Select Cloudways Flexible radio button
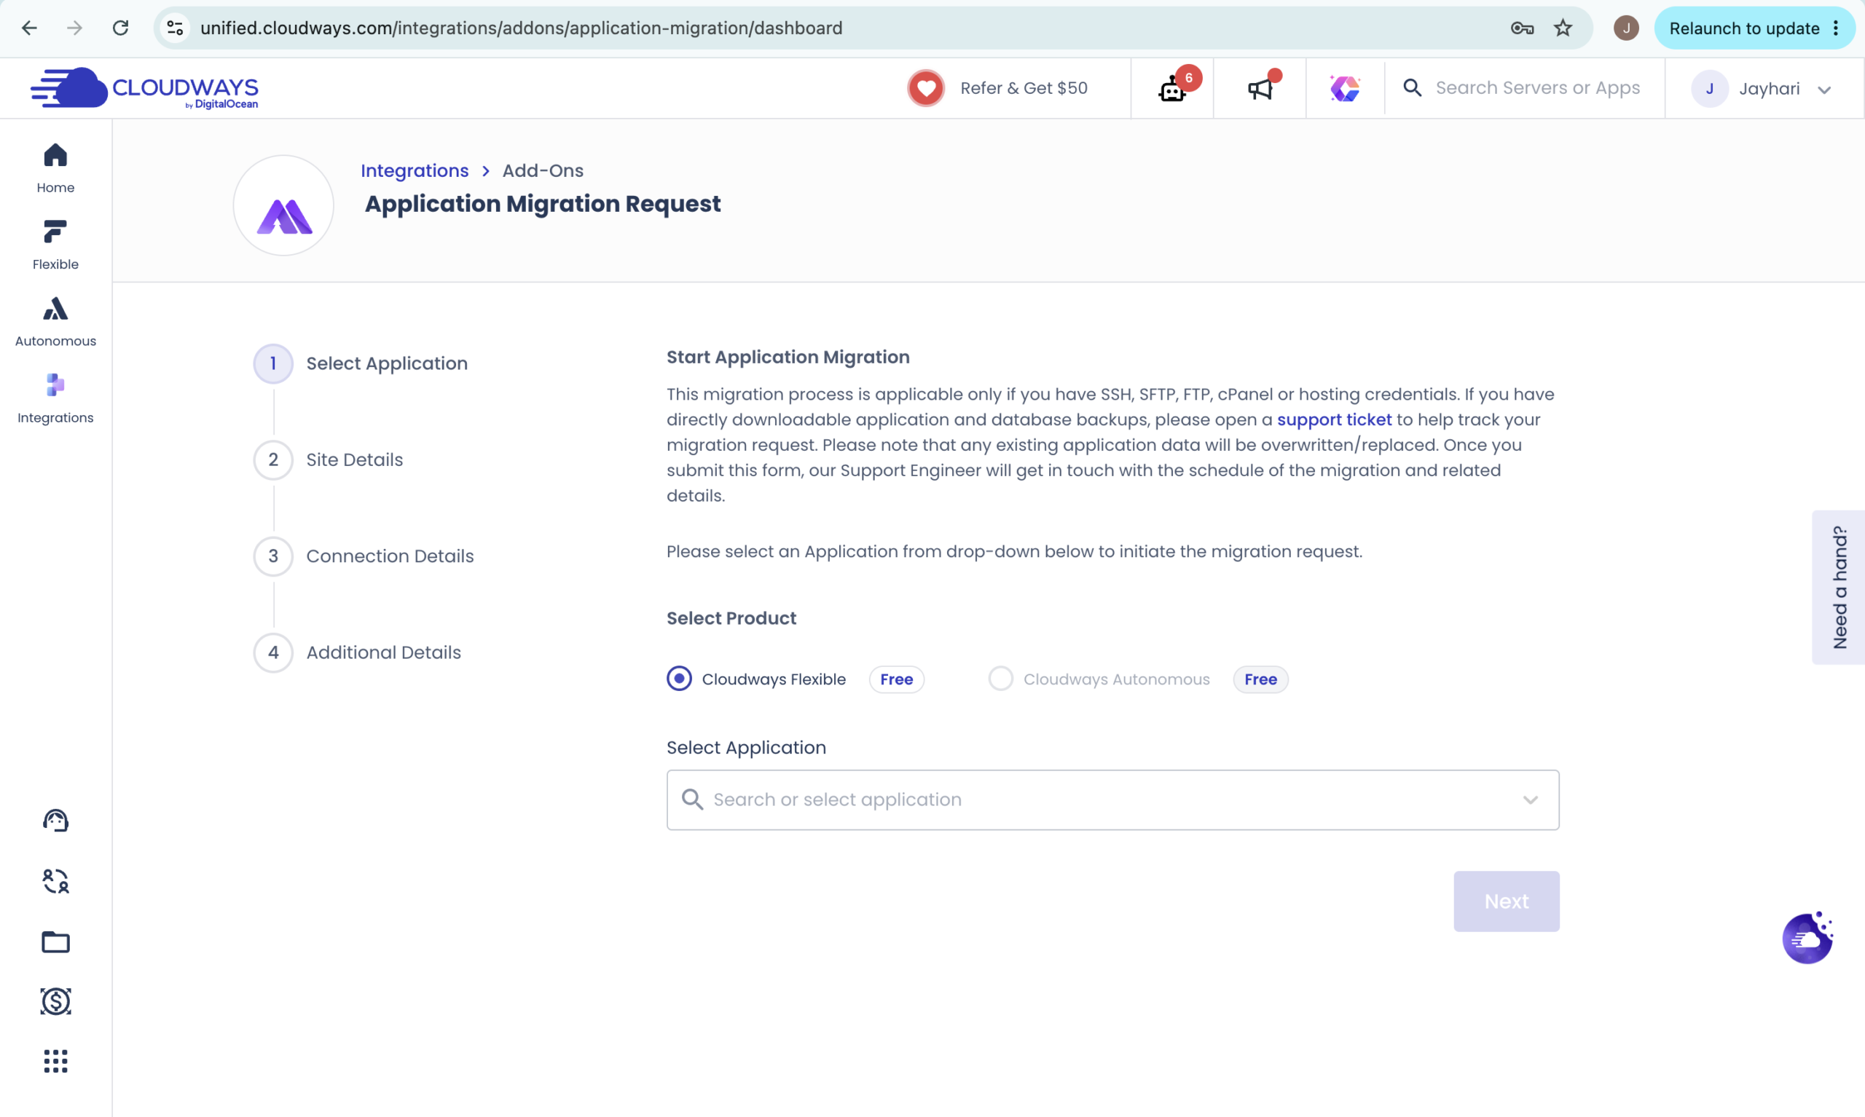The image size is (1865, 1117). coord(679,678)
